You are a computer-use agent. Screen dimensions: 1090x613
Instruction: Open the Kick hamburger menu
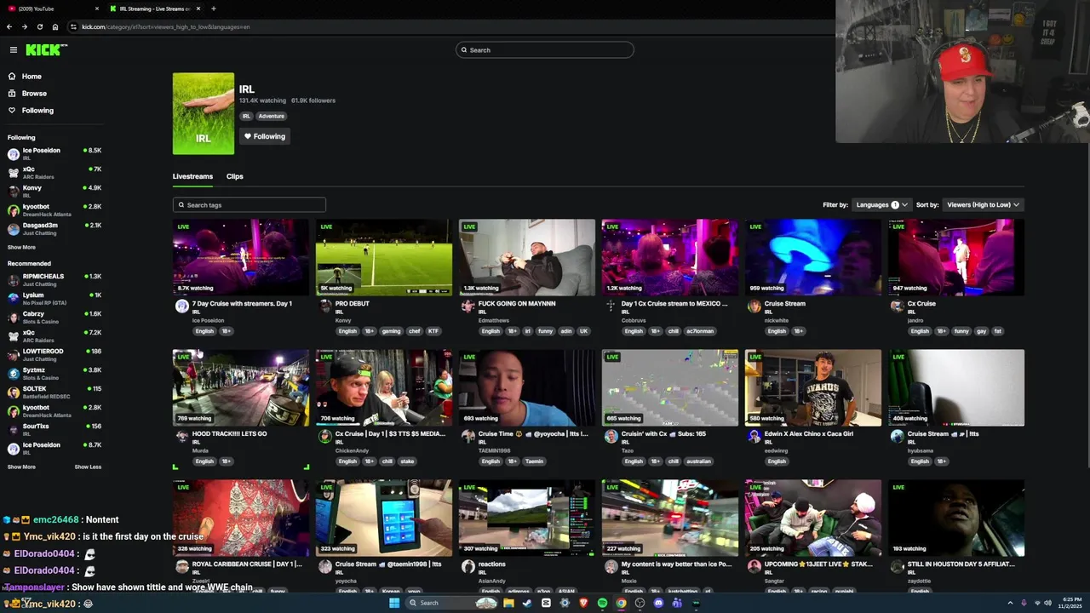tap(13, 50)
